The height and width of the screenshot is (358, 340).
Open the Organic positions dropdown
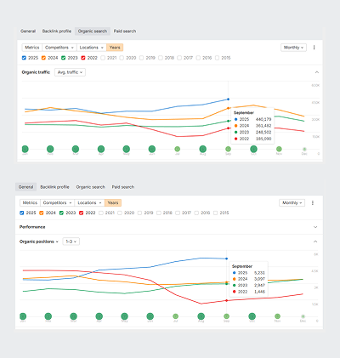point(39,242)
